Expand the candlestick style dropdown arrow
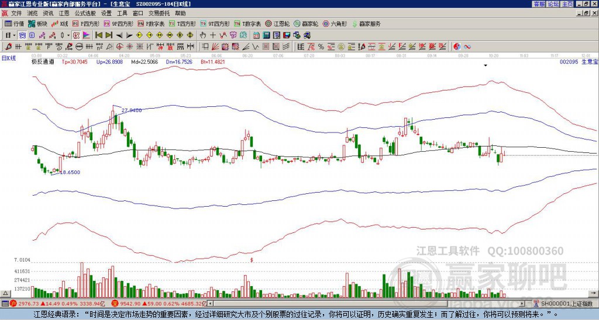The height and width of the screenshot is (320, 599). pyautogui.click(x=68, y=36)
